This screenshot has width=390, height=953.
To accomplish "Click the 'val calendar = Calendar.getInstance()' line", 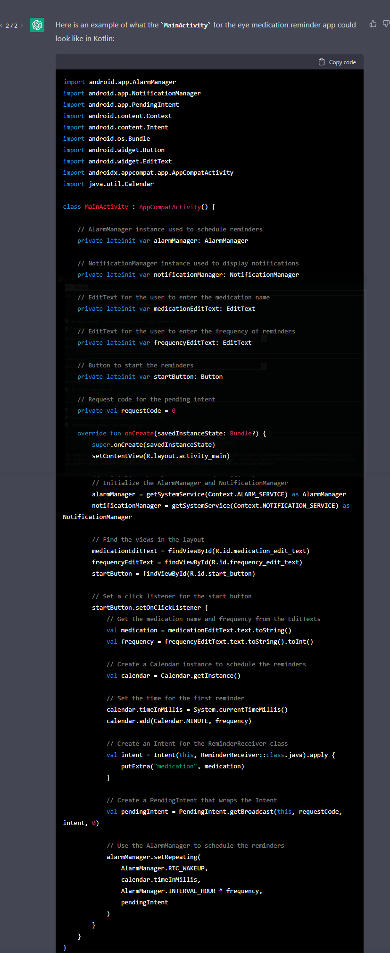I will click(174, 675).
